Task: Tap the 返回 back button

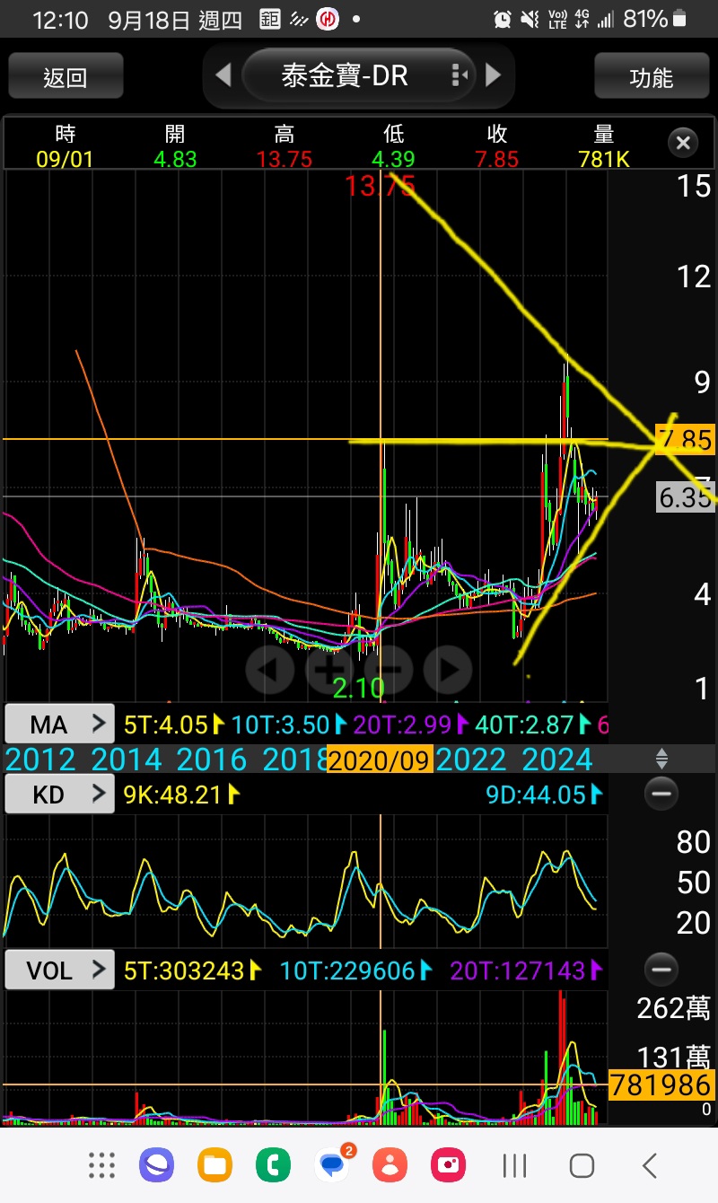Action: tap(66, 76)
